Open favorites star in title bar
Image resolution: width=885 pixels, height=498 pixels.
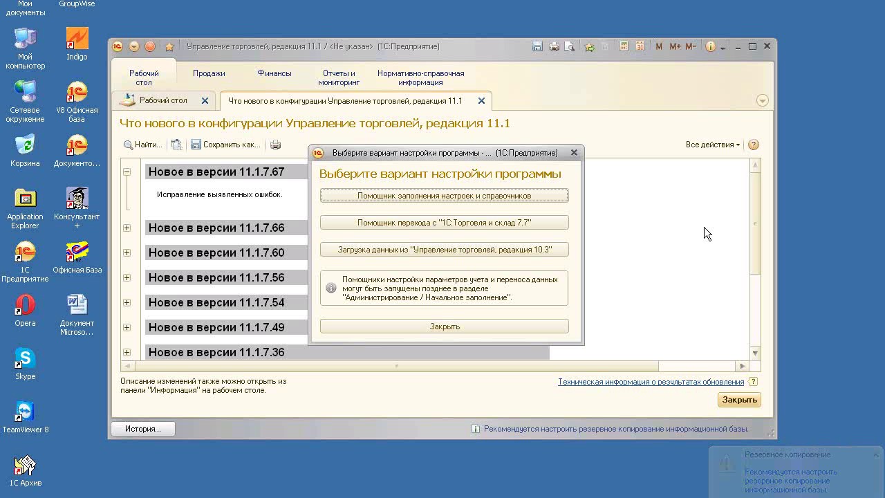pyautogui.click(x=169, y=47)
